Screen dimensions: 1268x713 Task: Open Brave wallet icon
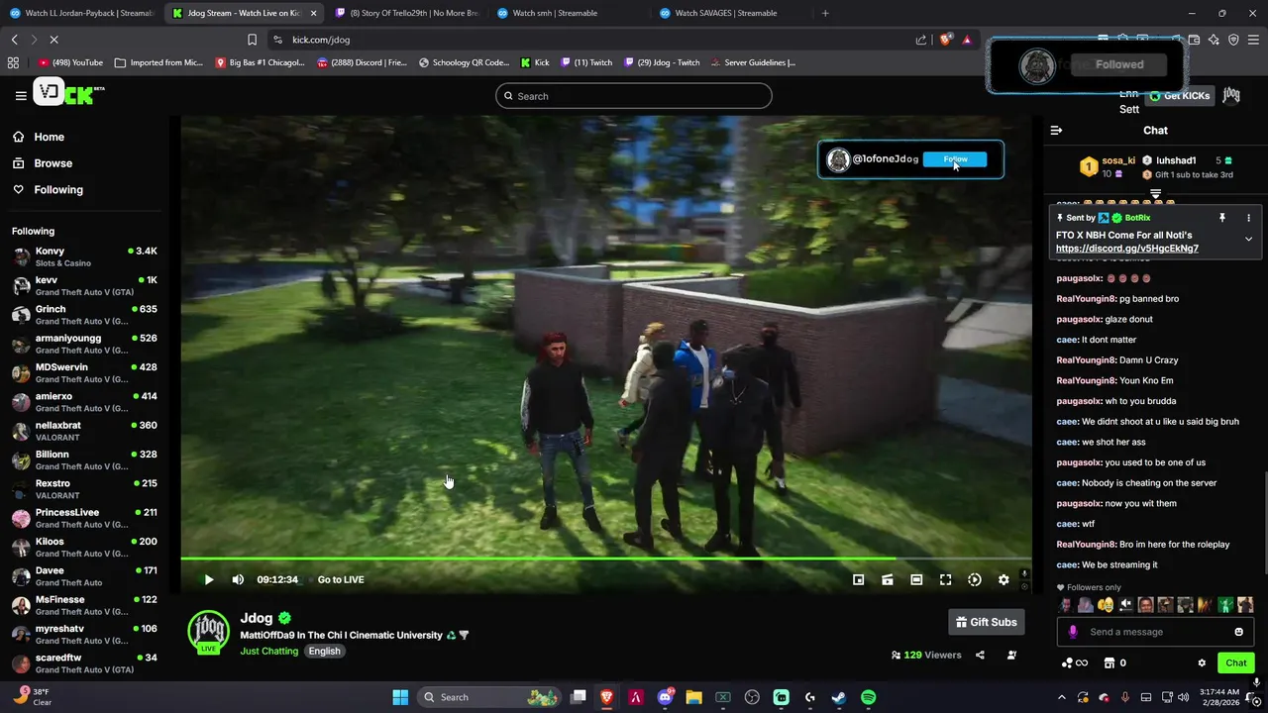[x=1195, y=40]
